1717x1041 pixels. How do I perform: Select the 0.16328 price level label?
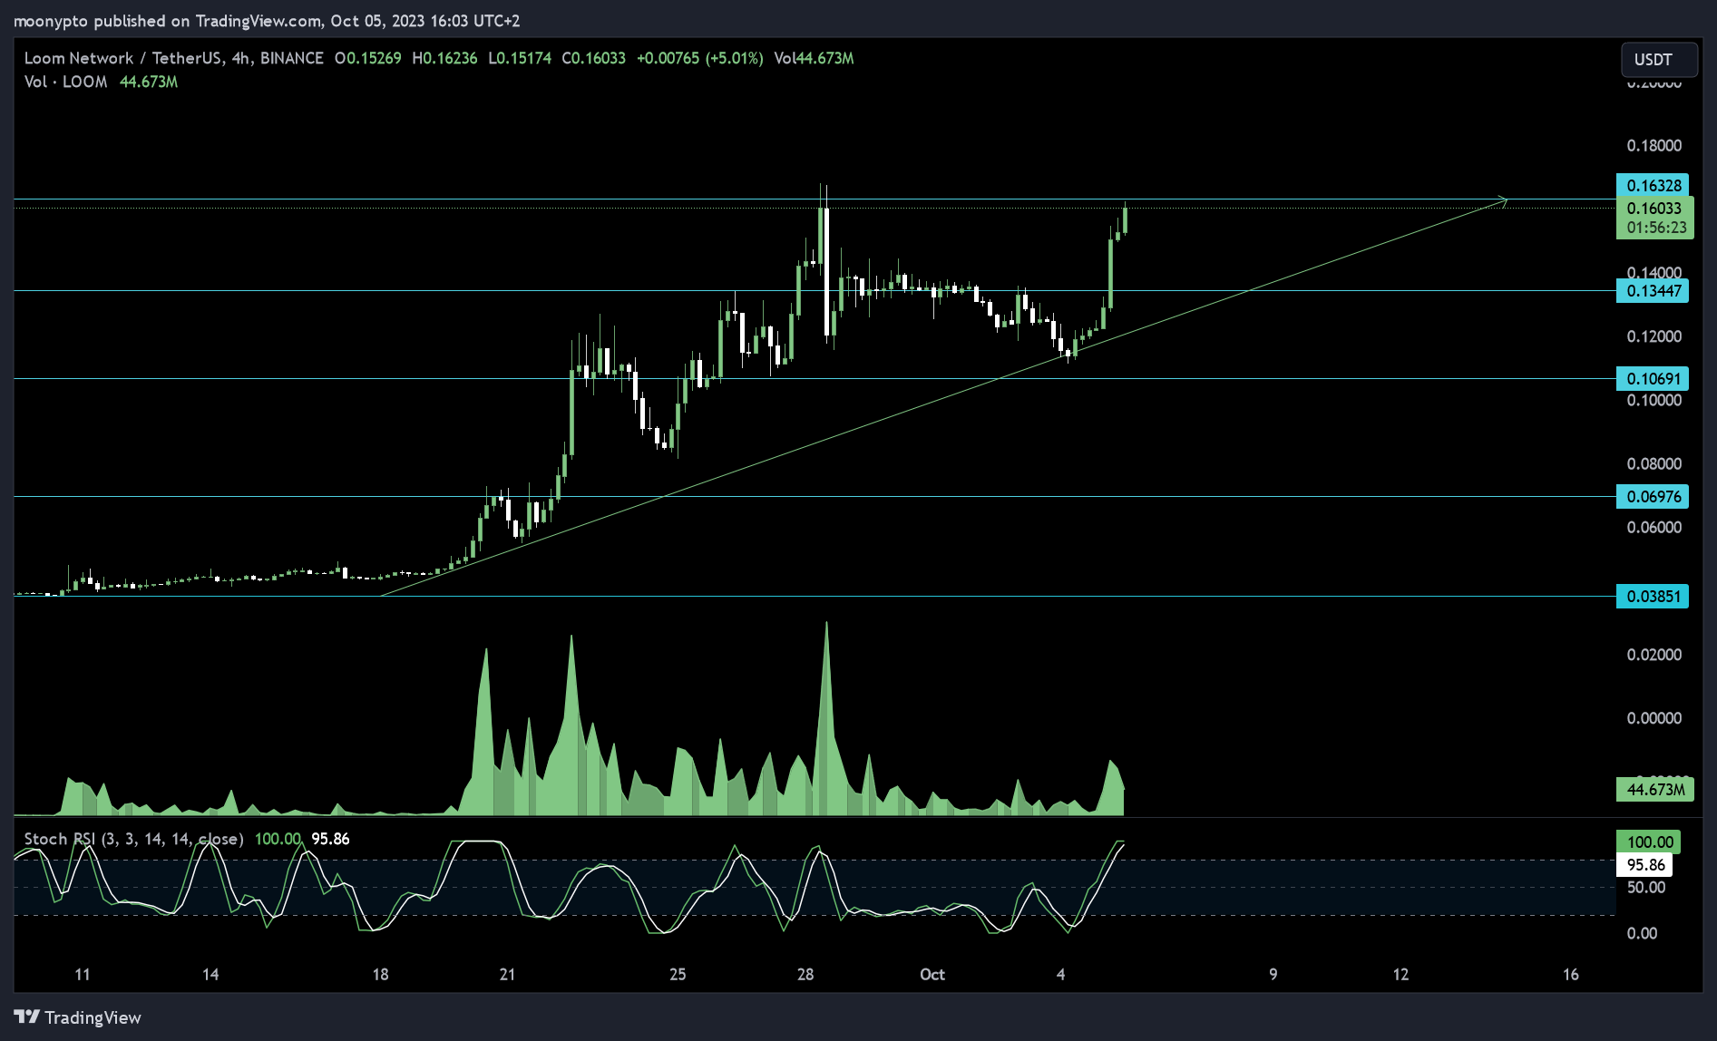point(1653,185)
